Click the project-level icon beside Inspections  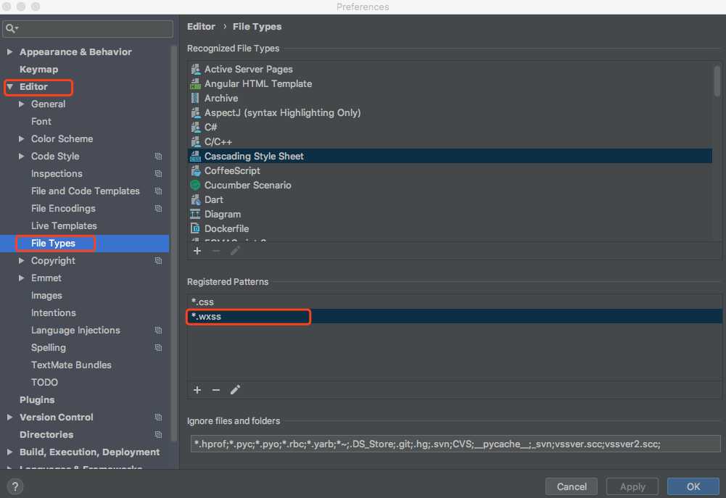tap(158, 173)
